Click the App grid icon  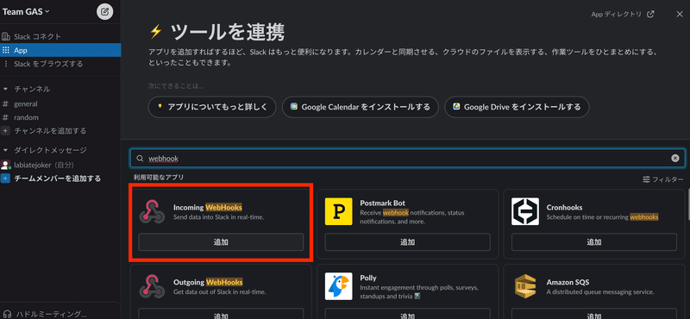[5, 50]
